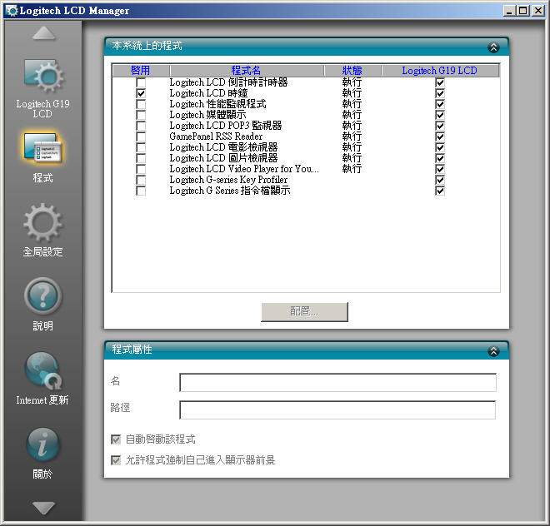Screen dimensions: 550x526
Task: Click the 路徑 path input field
Action: coord(337,409)
